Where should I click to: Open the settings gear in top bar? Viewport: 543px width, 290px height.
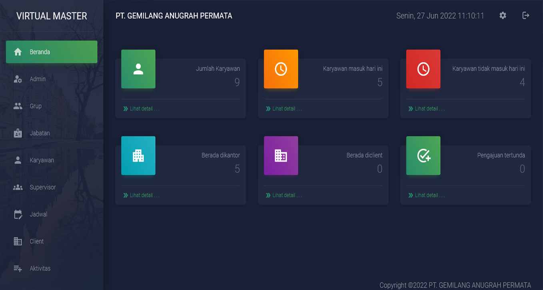pyautogui.click(x=503, y=16)
